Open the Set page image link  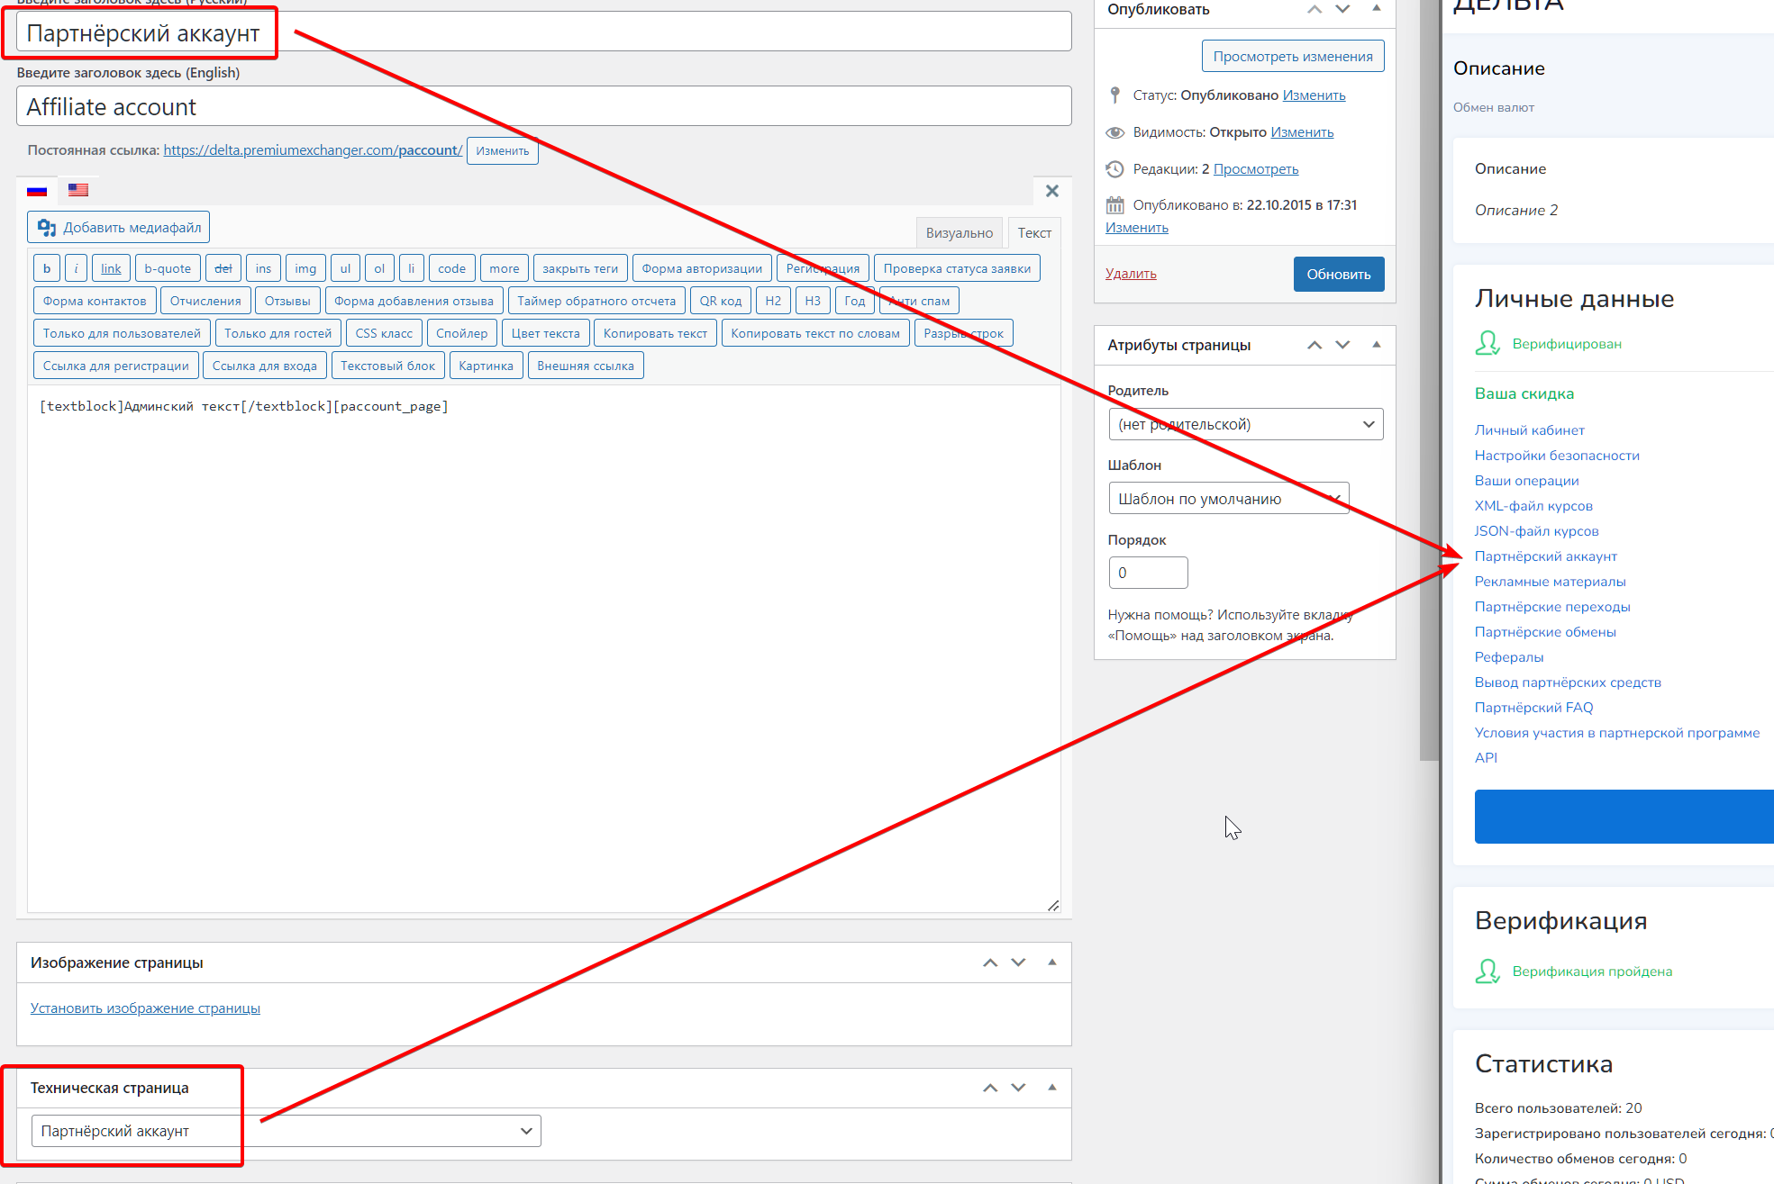pyautogui.click(x=145, y=1008)
